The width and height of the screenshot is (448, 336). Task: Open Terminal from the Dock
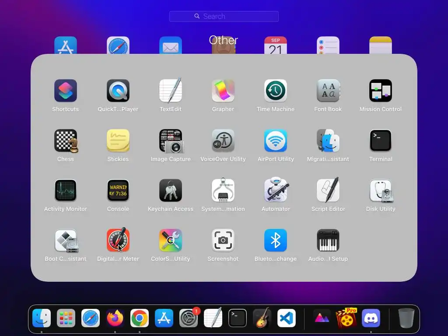click(238, 318)
